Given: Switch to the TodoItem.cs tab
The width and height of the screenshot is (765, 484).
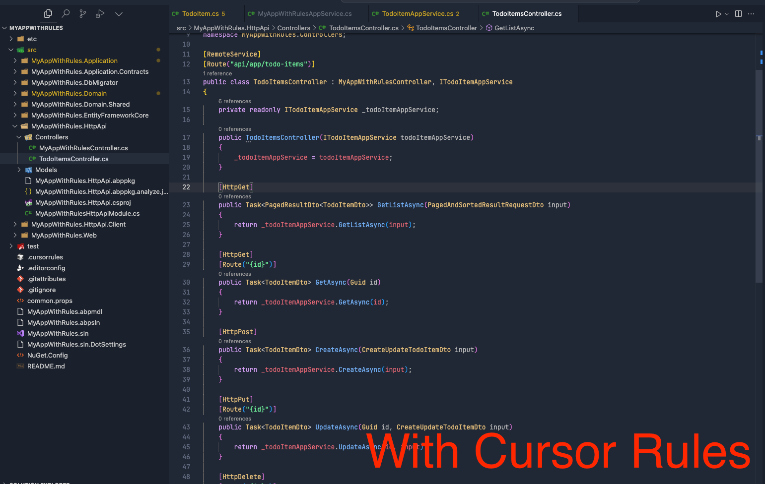Looking at the screenshot, I should [x=200, y=14].
